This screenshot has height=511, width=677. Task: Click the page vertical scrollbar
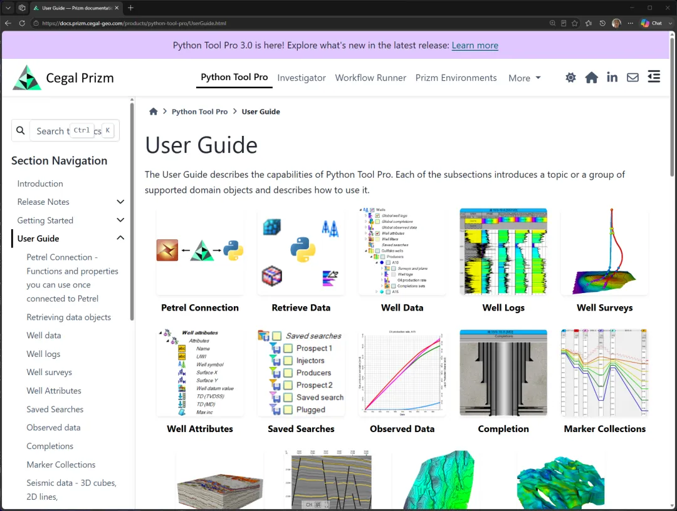point(672,107)
